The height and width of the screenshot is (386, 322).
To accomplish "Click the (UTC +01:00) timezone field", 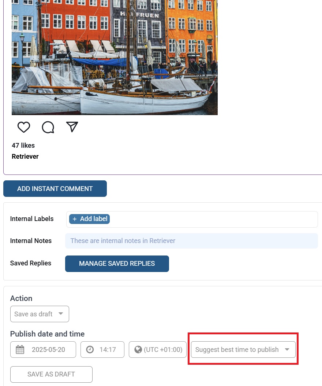I will [158, 350].
